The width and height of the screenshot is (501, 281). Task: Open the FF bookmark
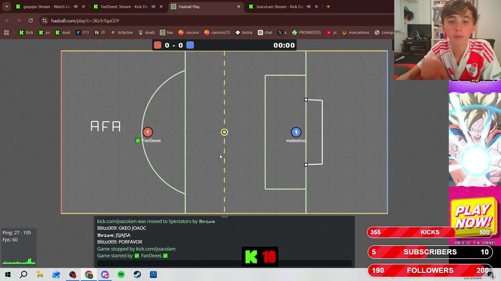100,32
